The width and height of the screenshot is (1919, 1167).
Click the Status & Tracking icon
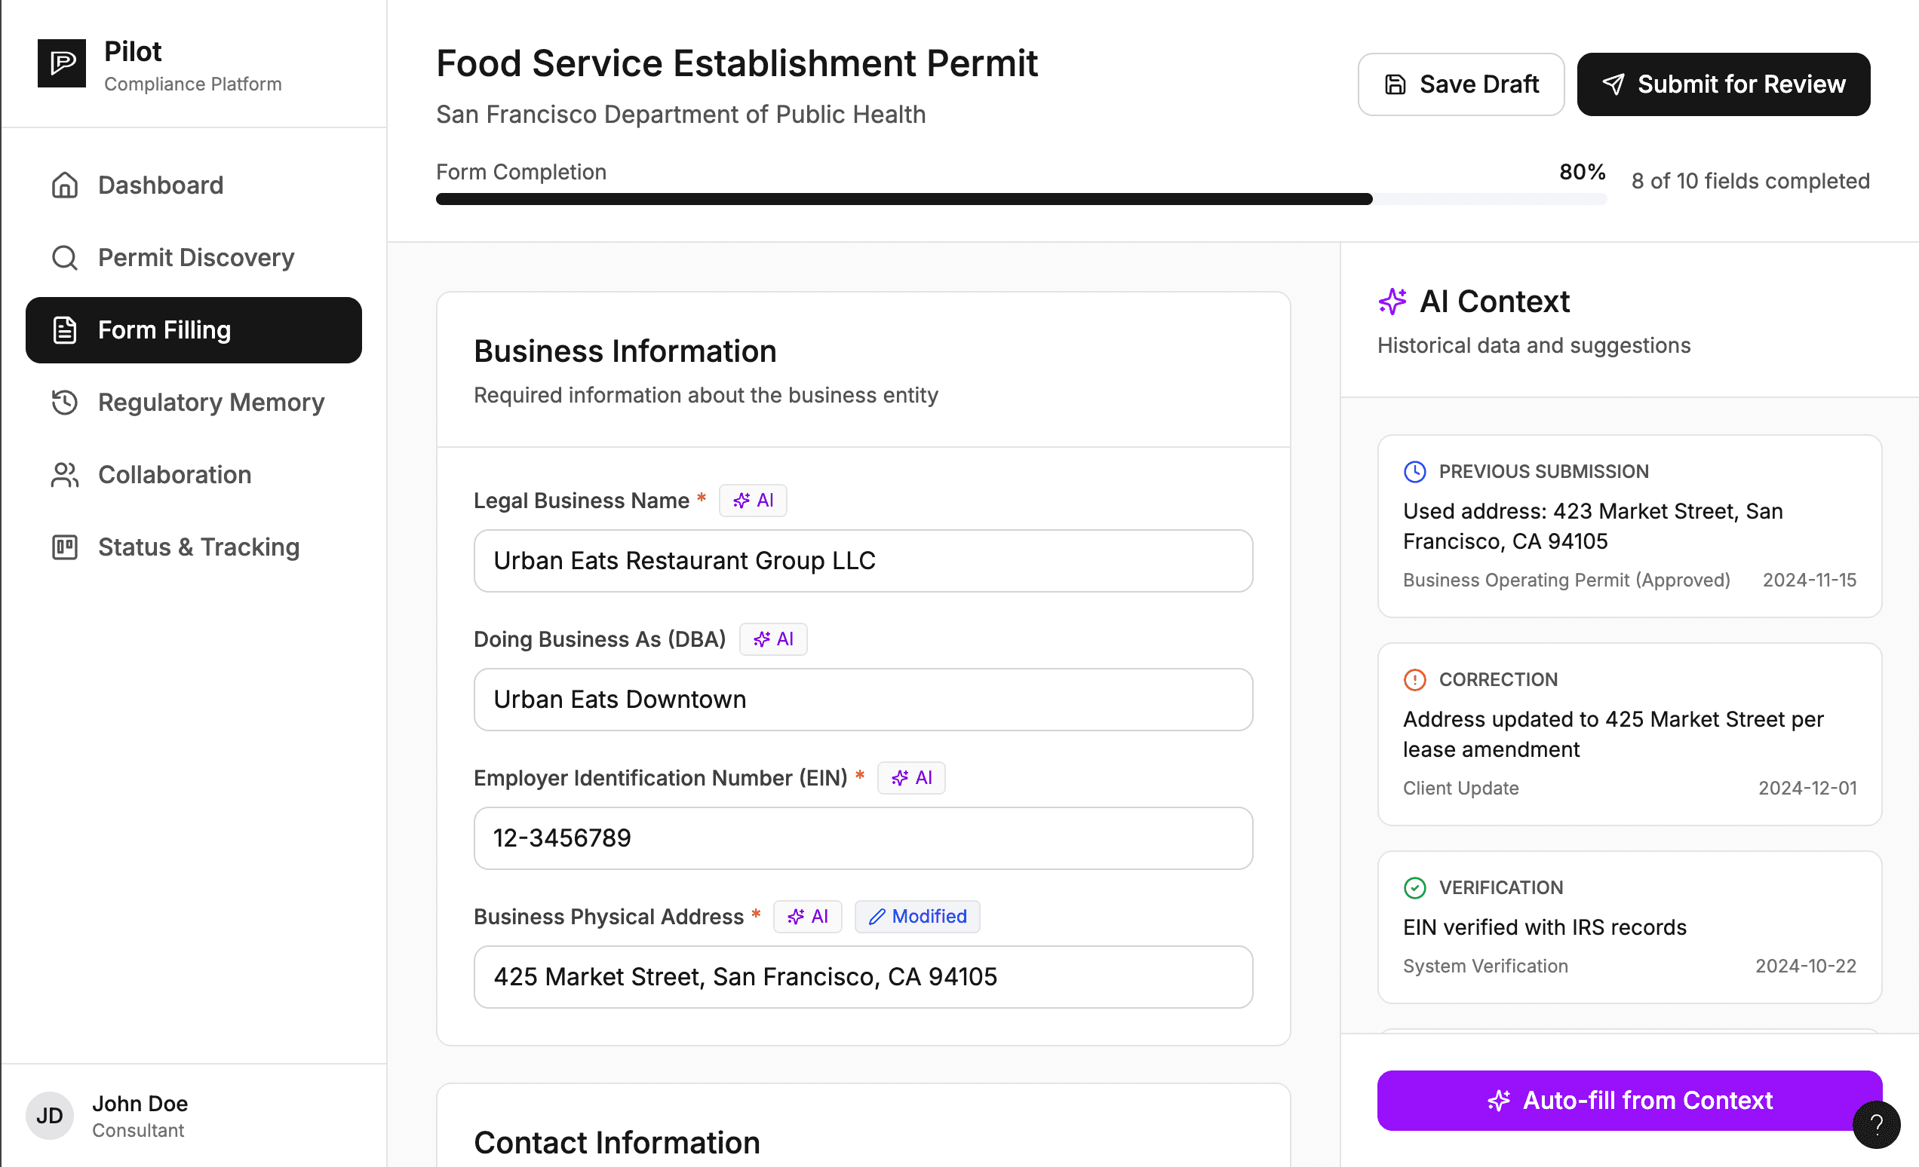click(x=65, y=547)
